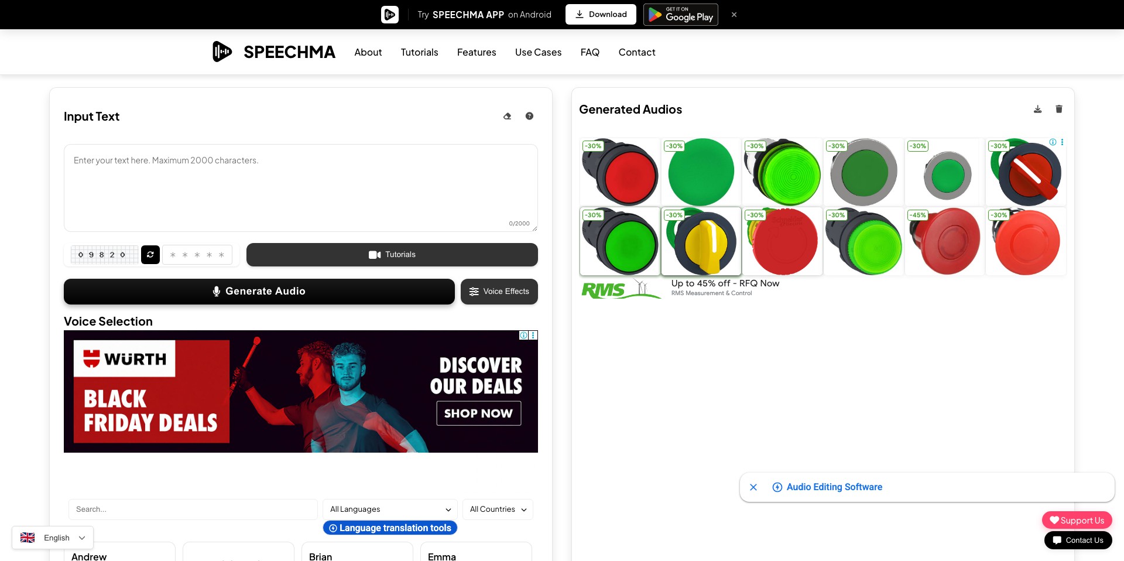This screenshot has height=561, width=1124.
Task: Open the English site language dropdown
Action: (53, 538)
